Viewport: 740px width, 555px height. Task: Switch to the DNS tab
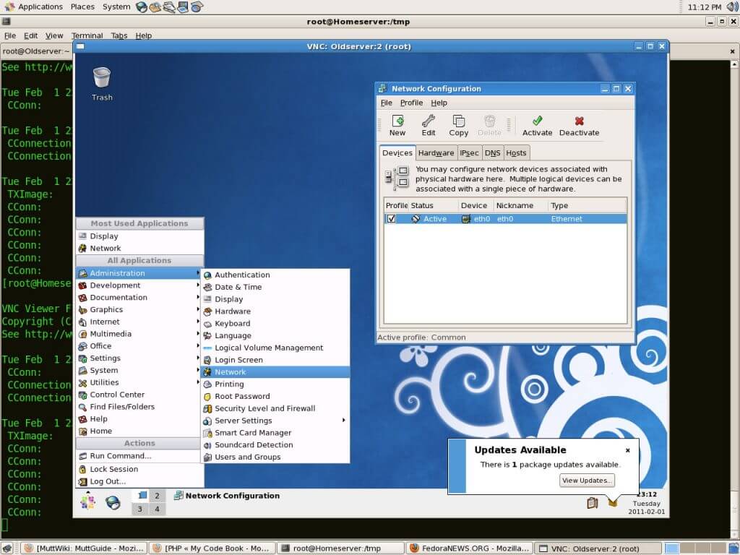click(x=492, y=152)
